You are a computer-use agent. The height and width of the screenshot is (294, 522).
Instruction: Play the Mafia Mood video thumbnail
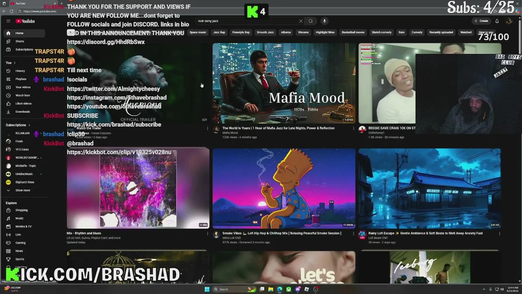click(x=284, y=83)
